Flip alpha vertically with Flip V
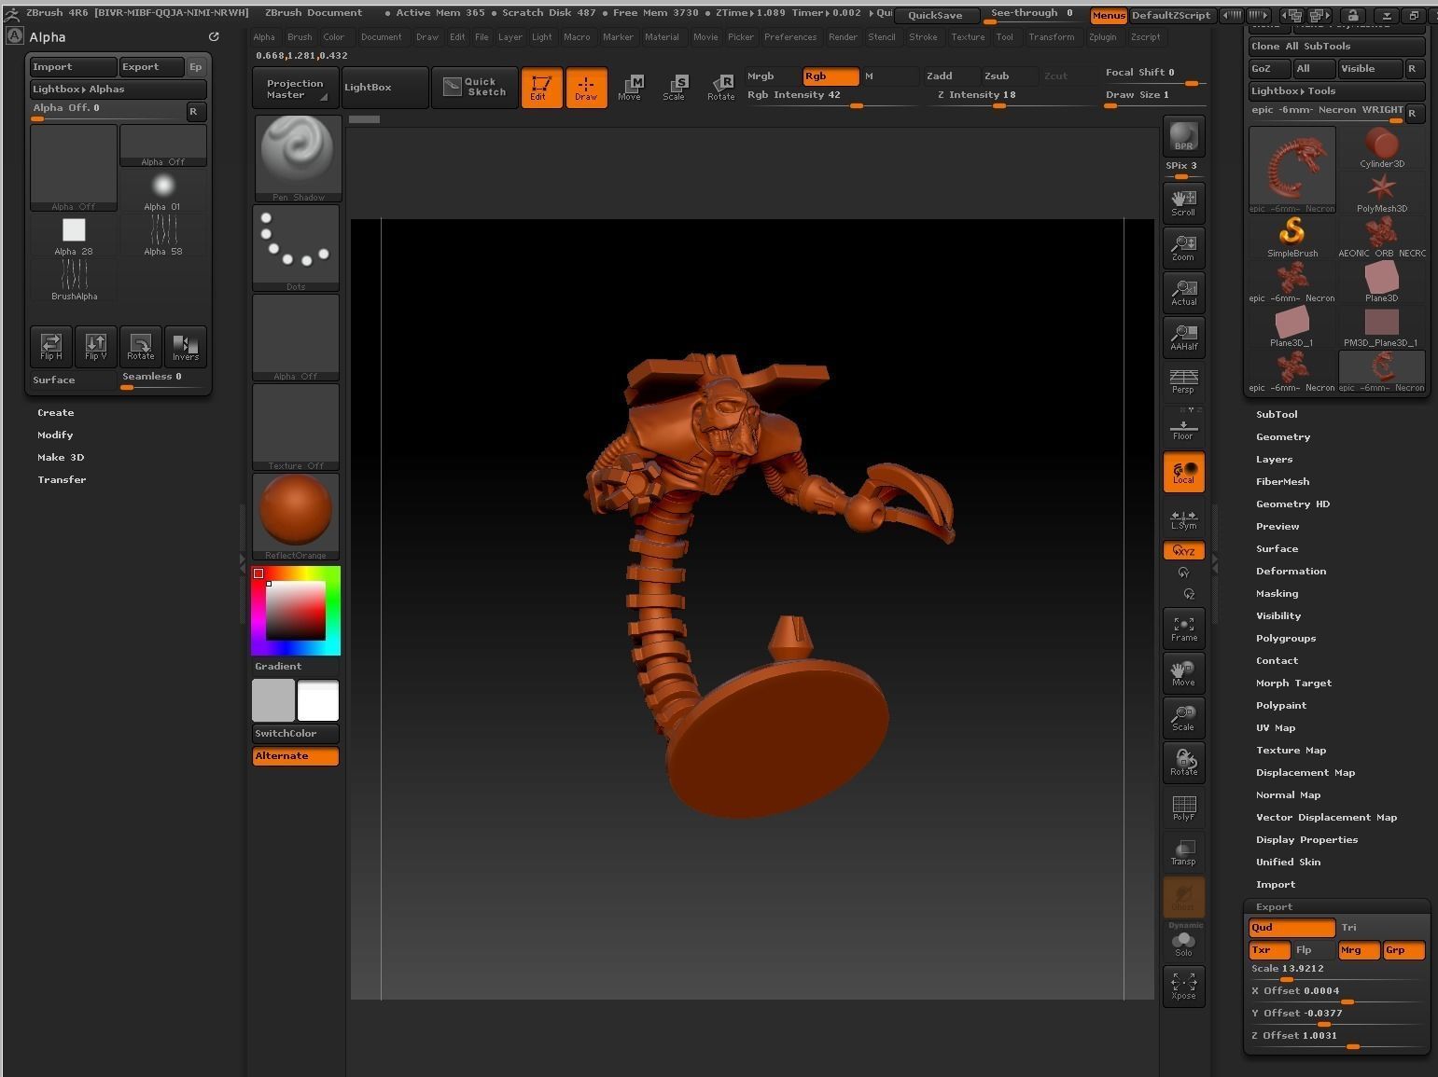1438x1077 pixels. tap(96, 346)
